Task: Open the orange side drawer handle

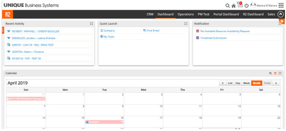Action: click(3, 30)
